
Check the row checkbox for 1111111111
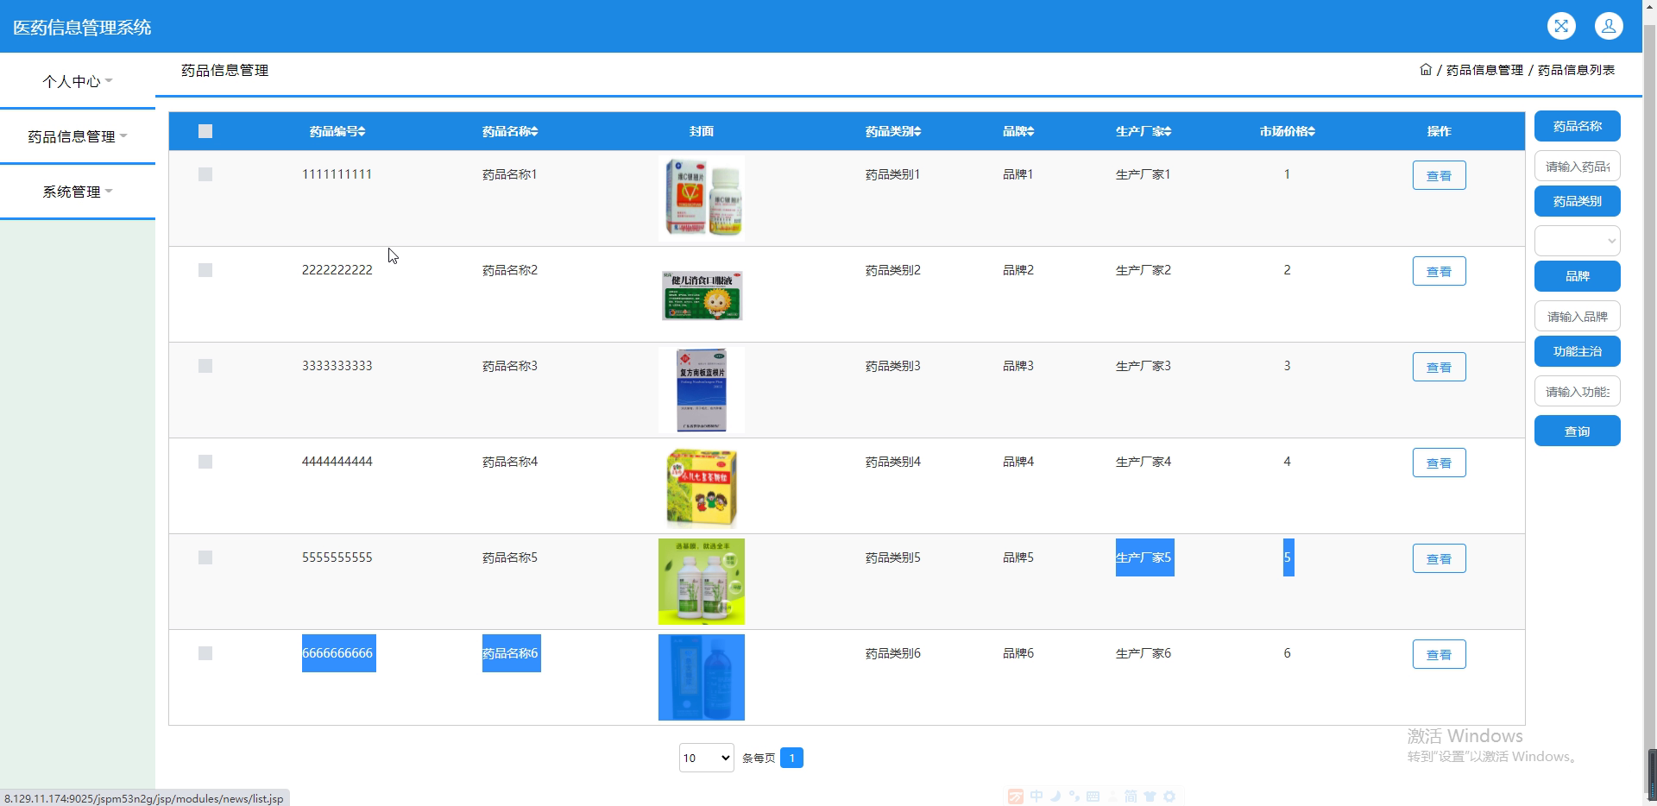(x=205, y=174)
